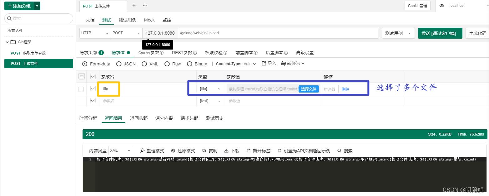
Task: Open the 内容类型 XML dropdown
Action: pyautogui.click(x=121, y=151)
